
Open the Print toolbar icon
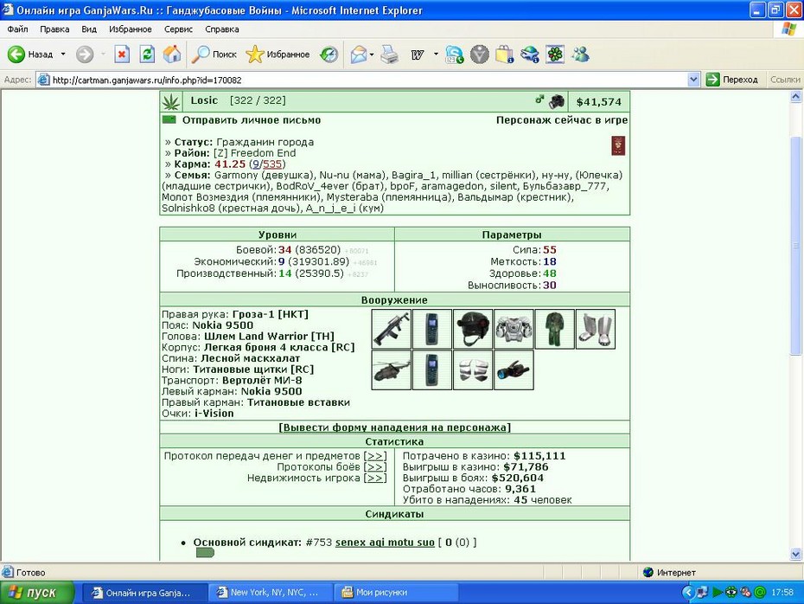coord(390,54)
